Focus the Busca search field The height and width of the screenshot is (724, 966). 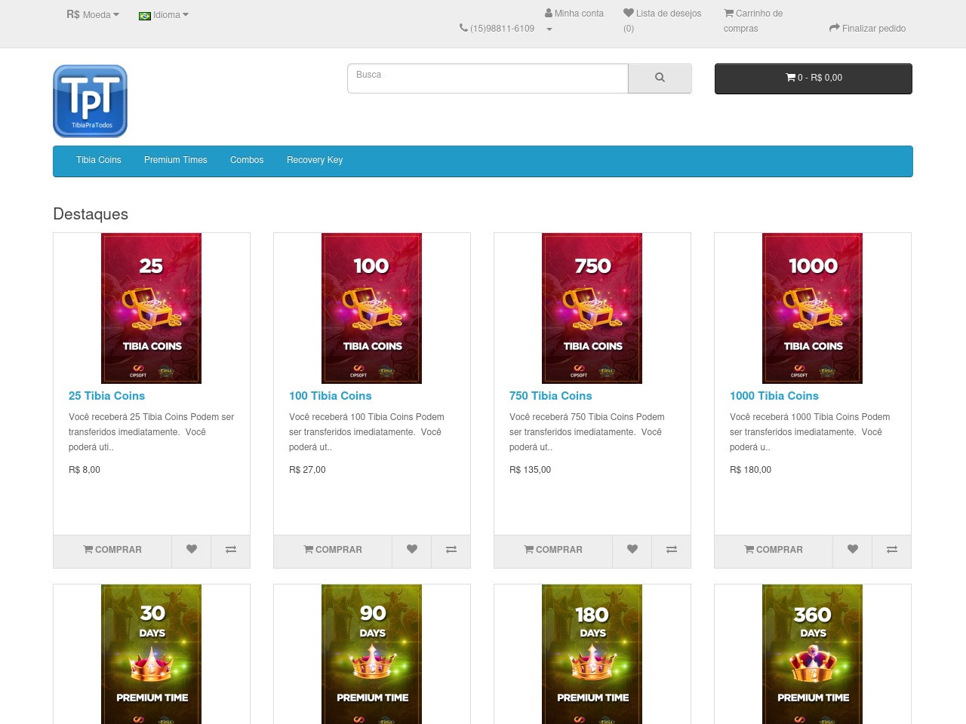488,78
